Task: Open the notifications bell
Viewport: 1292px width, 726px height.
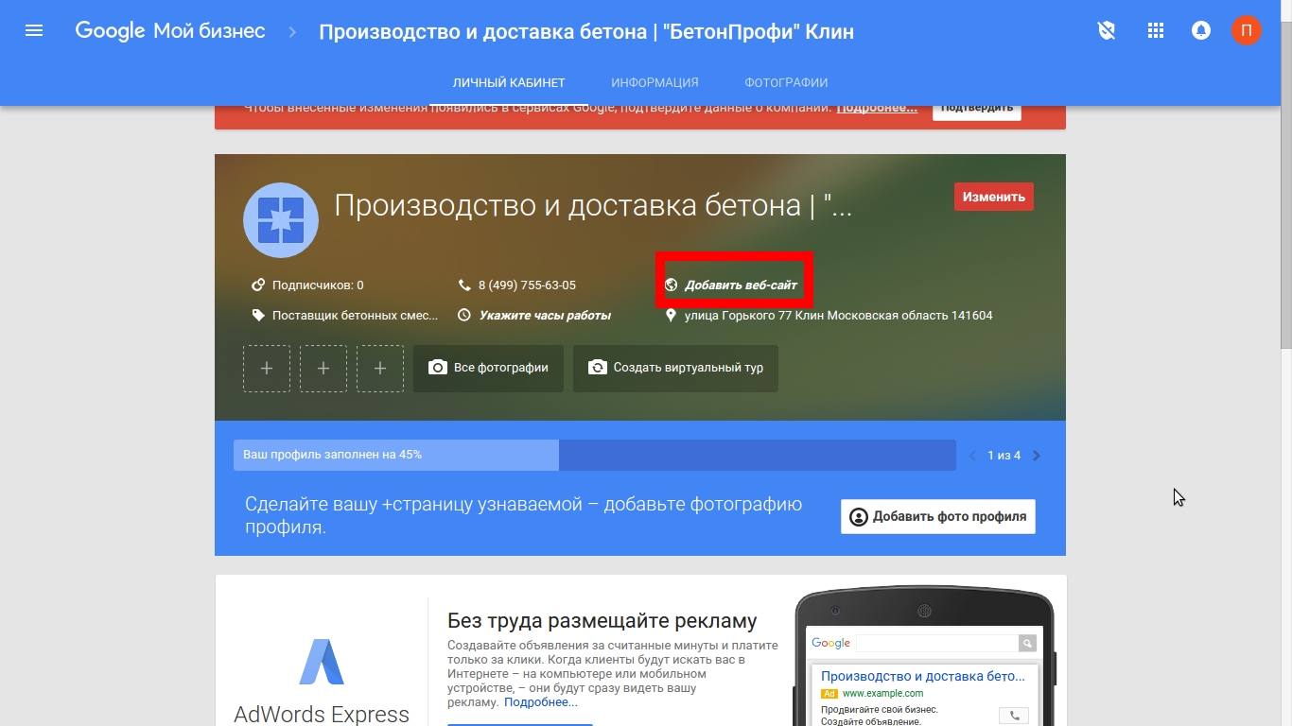Action: (1201, 31)
